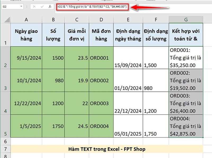The width and height of the screenshot is (212, 158).
Task: Select row 4 header
Action: tap(5, 103)
